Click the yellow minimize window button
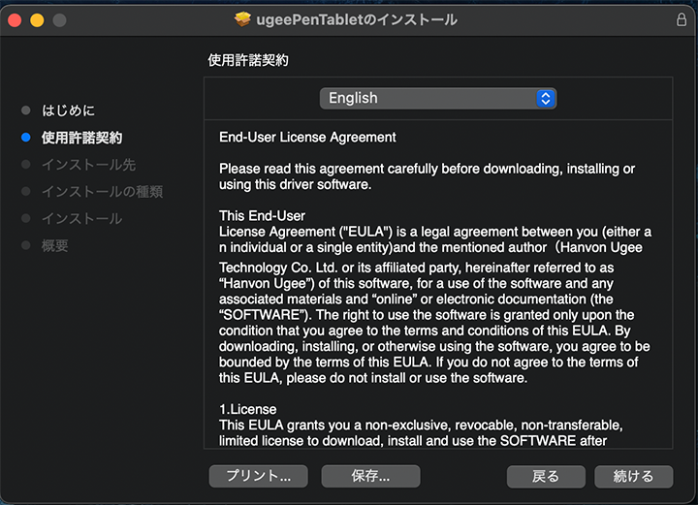The width and height of the screenshot is (698, 505). pyautogui.click(x=38, y=19)
